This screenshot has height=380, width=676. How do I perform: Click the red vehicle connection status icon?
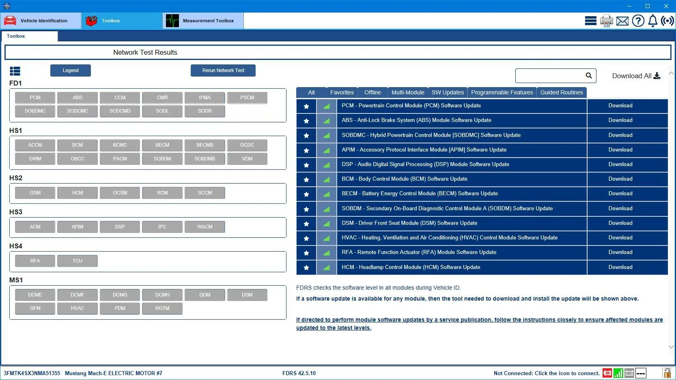click(607, 373)
